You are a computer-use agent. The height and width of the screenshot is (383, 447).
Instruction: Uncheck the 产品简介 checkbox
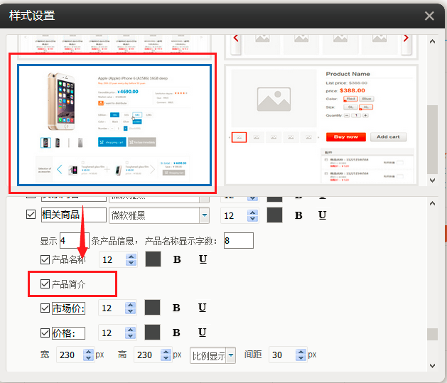tap(45, 284)
